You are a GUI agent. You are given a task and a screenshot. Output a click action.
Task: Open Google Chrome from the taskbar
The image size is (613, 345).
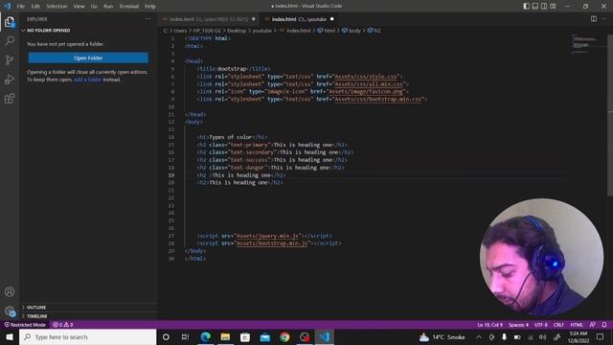284,336
